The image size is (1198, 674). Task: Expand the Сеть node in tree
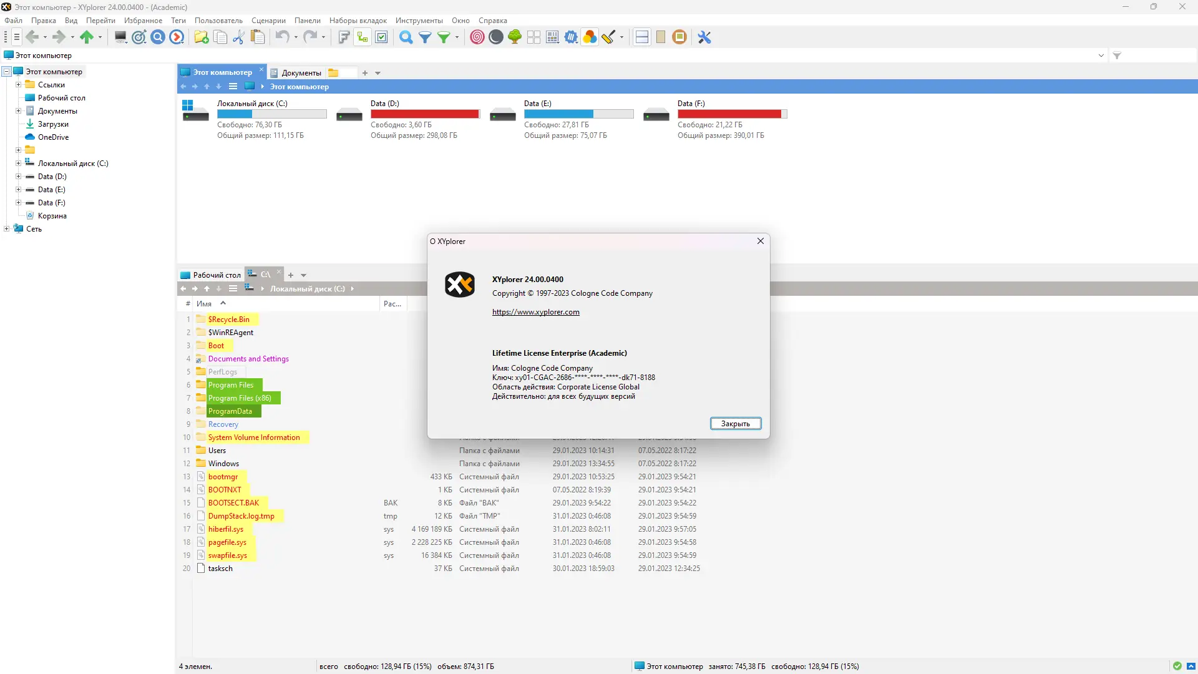coord(7,229)
